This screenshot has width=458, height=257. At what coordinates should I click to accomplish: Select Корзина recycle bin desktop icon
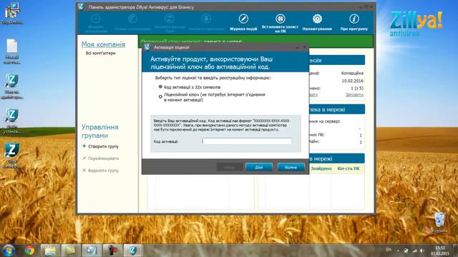point(439,223)
